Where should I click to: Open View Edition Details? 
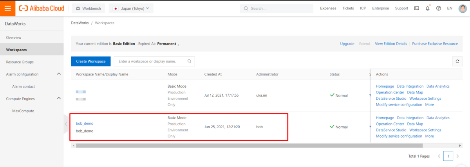[x=391, y=44]
